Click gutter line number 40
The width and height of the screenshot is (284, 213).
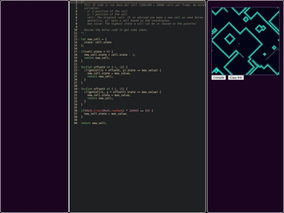tap(76, 123)
